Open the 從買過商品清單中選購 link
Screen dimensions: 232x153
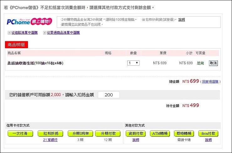(63, 33)
